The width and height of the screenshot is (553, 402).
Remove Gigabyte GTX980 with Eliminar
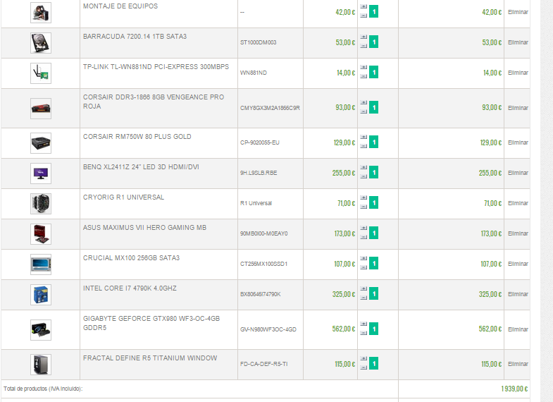coord(518,329)
